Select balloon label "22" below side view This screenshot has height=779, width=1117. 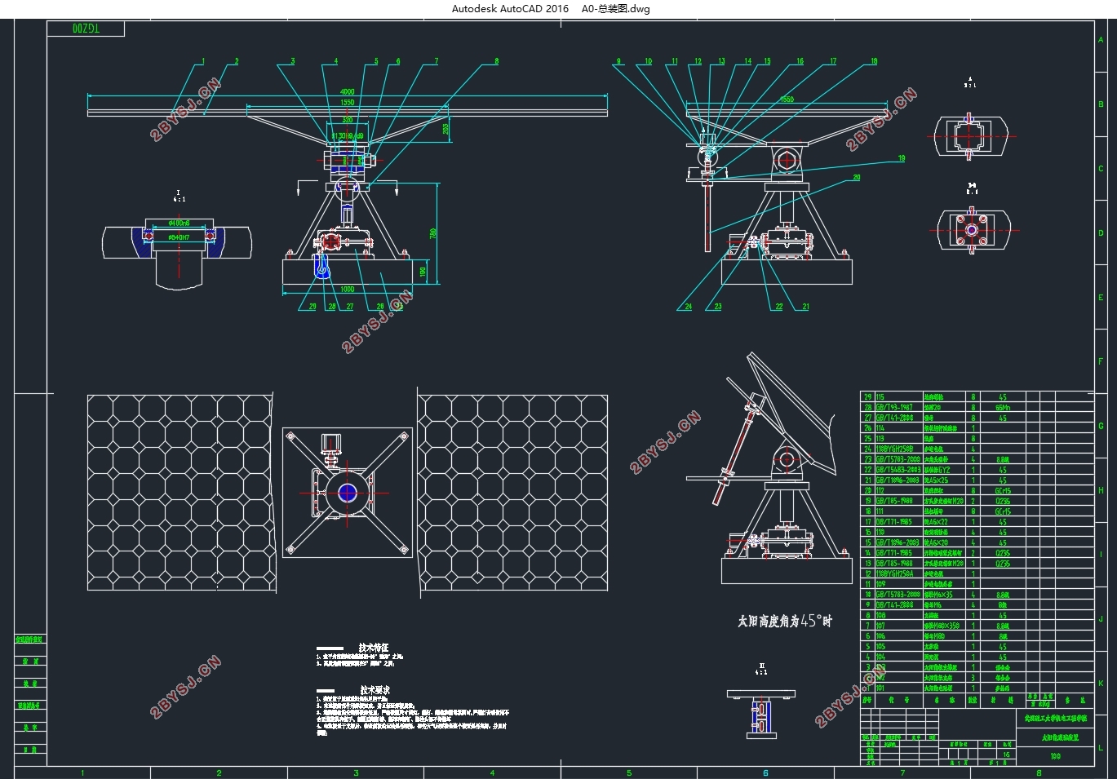click(779, 307)
